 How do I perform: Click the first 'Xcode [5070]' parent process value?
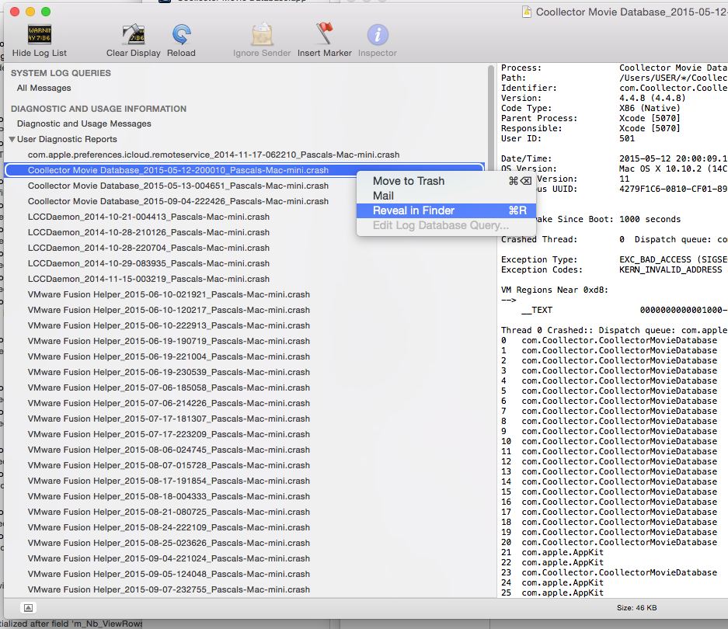coord(650,118)
